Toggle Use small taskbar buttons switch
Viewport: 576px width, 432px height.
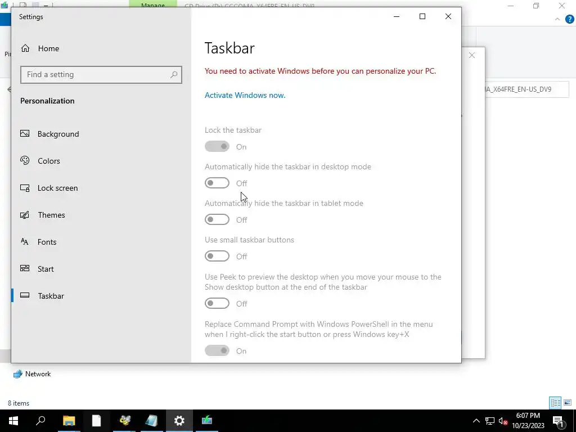tap(217, 256)
